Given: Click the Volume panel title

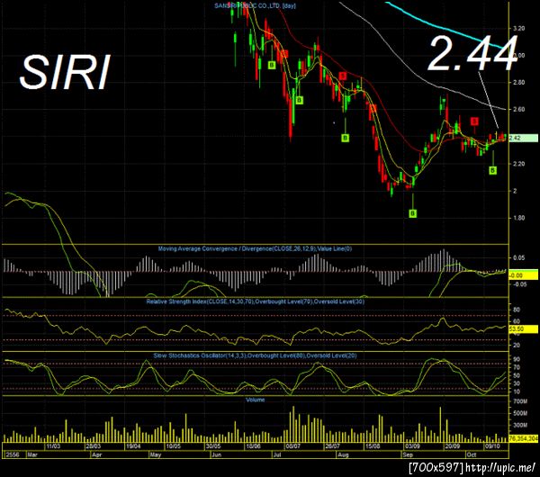Looking at the screenshot, I should (x=256, y=400).
